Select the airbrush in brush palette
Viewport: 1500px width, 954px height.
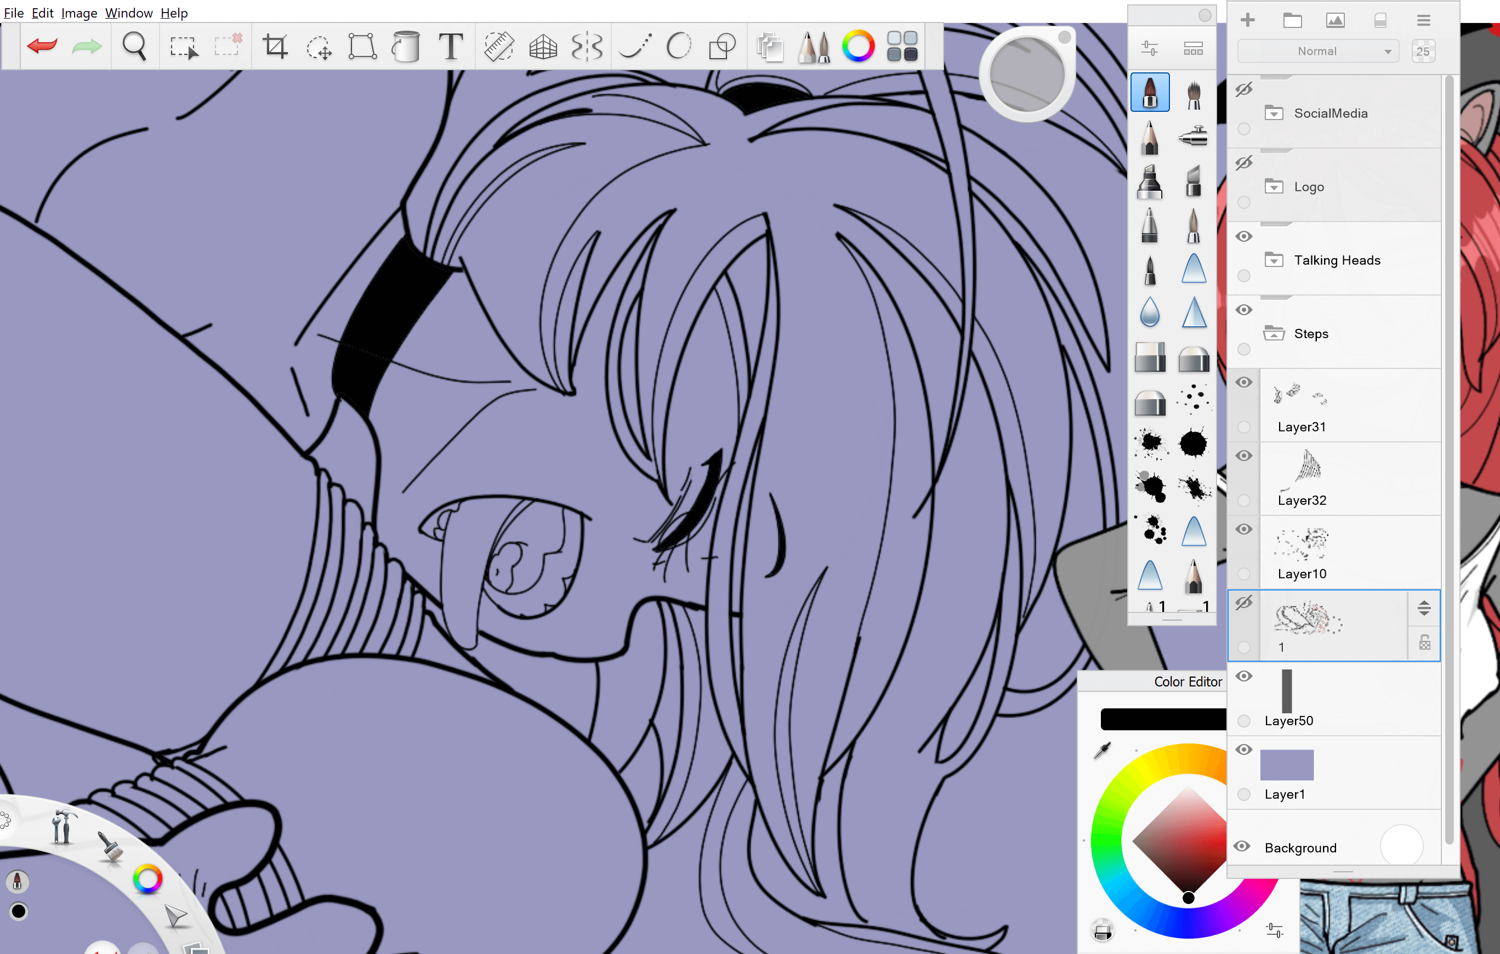point(1192,136)
